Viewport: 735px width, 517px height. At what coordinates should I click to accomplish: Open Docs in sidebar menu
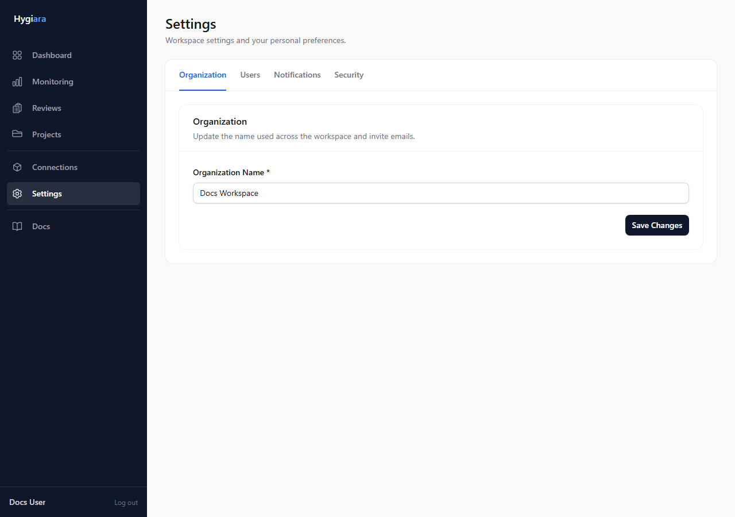point(41,226)
